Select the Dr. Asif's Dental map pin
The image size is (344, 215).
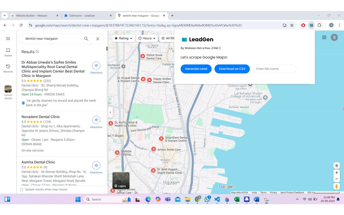pos(111,123)
